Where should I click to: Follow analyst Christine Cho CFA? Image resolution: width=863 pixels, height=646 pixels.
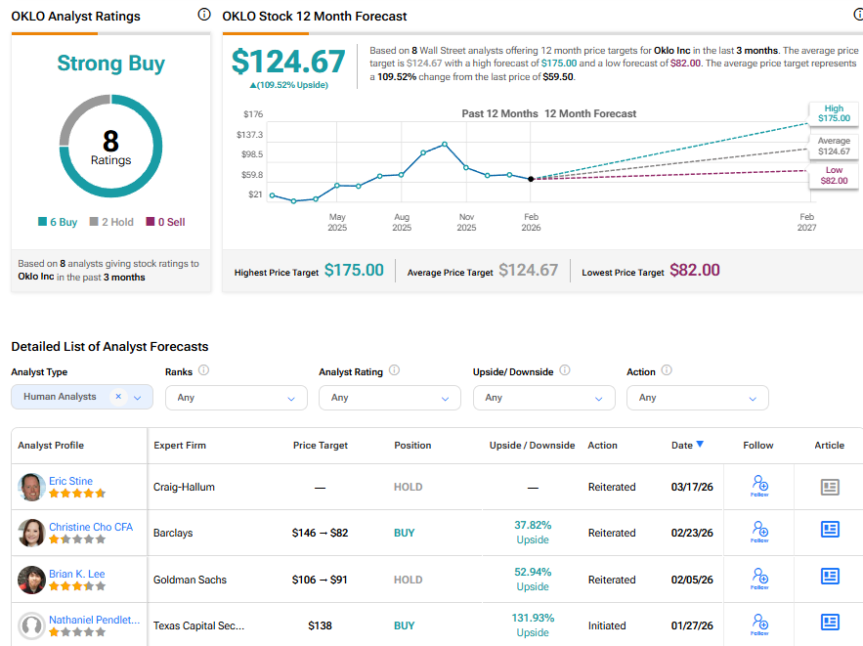[759, 532]
